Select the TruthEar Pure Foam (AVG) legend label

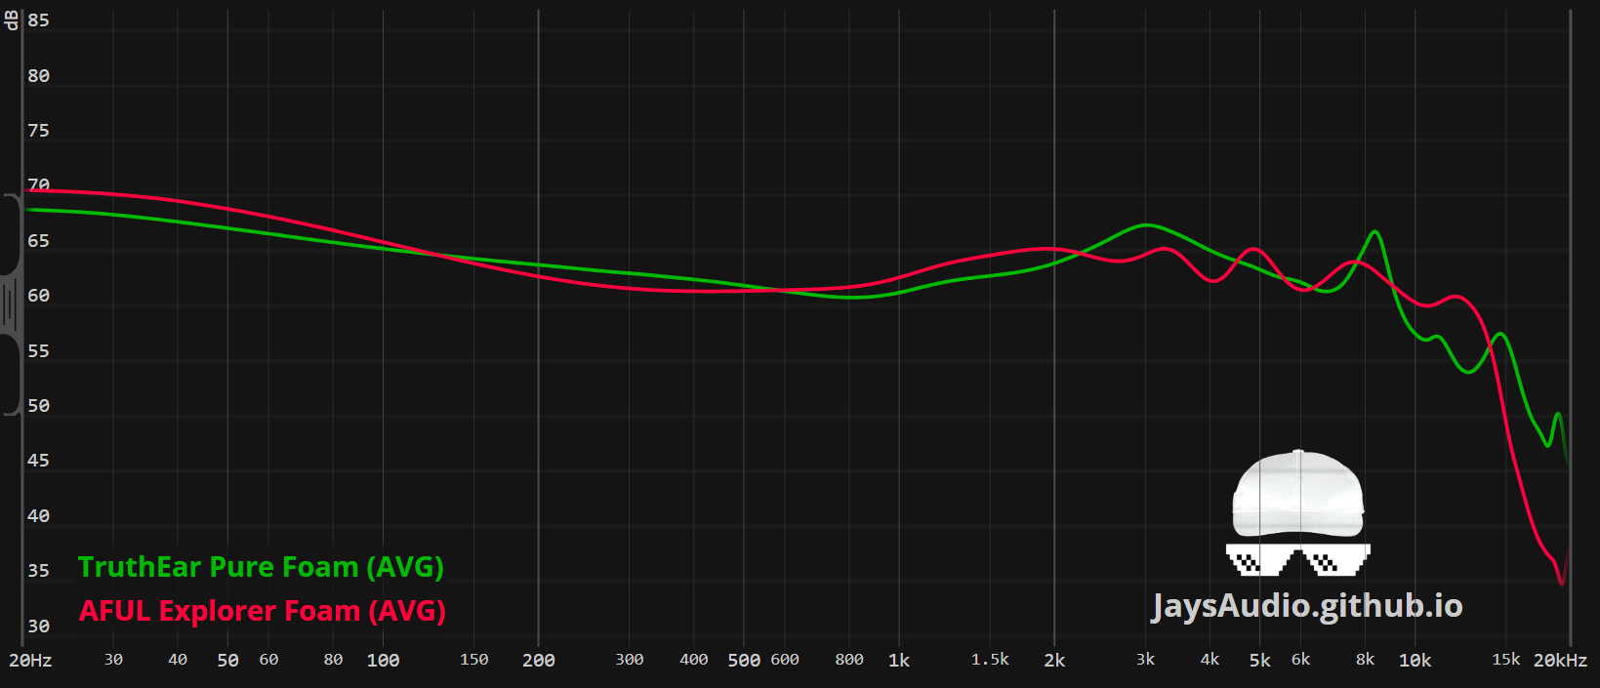[261, 567]
